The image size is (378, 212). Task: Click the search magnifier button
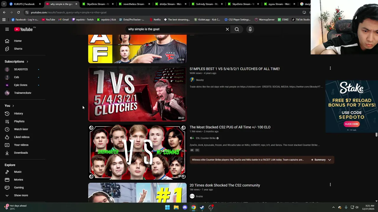tap(237, 29)
